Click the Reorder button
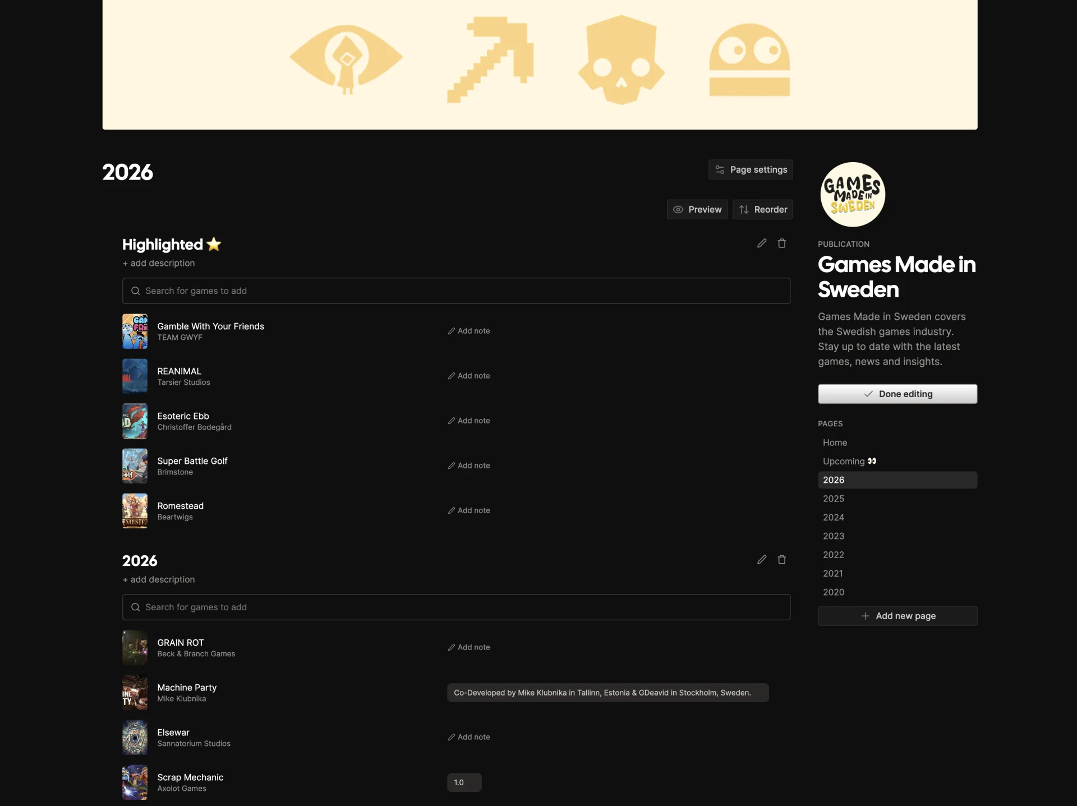This screenshot has width=1077, height=806. (x=762, y=209)
